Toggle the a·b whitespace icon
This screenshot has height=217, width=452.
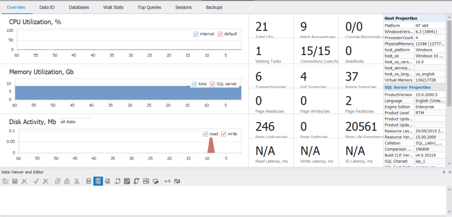(168, 181)
